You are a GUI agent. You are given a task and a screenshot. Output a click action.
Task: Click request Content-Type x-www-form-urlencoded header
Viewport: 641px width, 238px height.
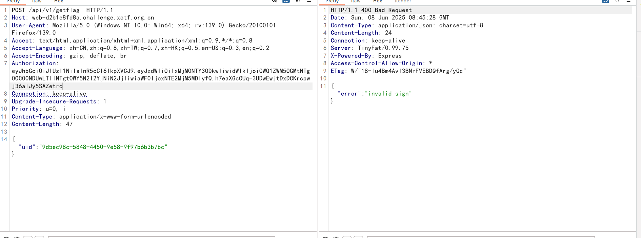coord(91,117)
